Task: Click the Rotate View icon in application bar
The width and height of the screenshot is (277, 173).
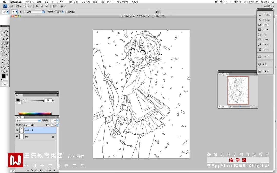Action: [x=47, y=6]
